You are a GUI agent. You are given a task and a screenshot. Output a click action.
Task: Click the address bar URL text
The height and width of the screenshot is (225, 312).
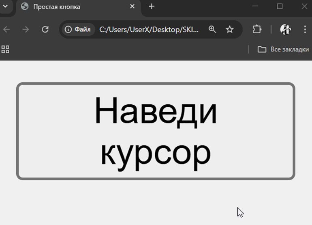(x=149, y=29)
